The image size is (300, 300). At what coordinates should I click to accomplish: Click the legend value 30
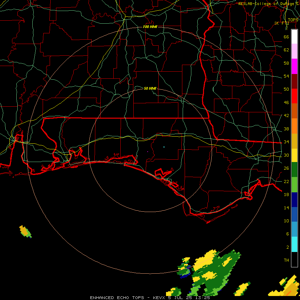286,155
